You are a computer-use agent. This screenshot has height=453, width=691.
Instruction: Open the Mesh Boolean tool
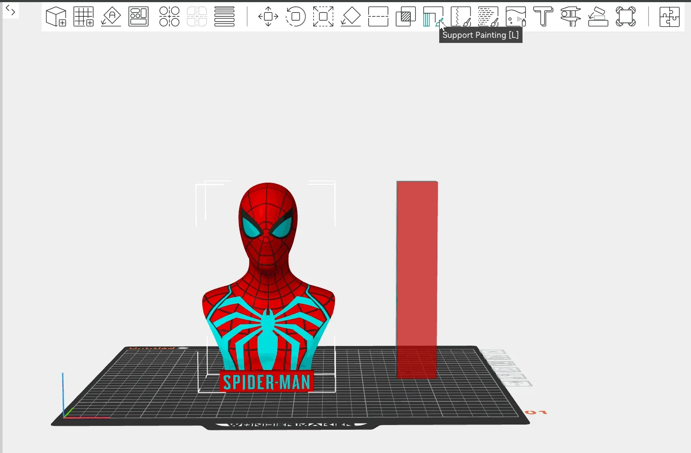(406, 17)
